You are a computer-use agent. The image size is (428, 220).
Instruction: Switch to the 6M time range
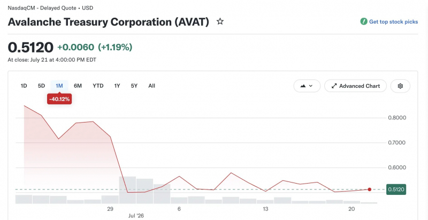[x=78, y=86]
